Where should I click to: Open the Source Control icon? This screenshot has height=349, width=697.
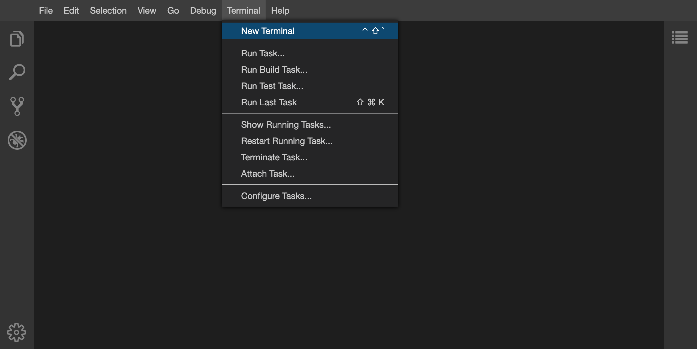tap(17, 106)
